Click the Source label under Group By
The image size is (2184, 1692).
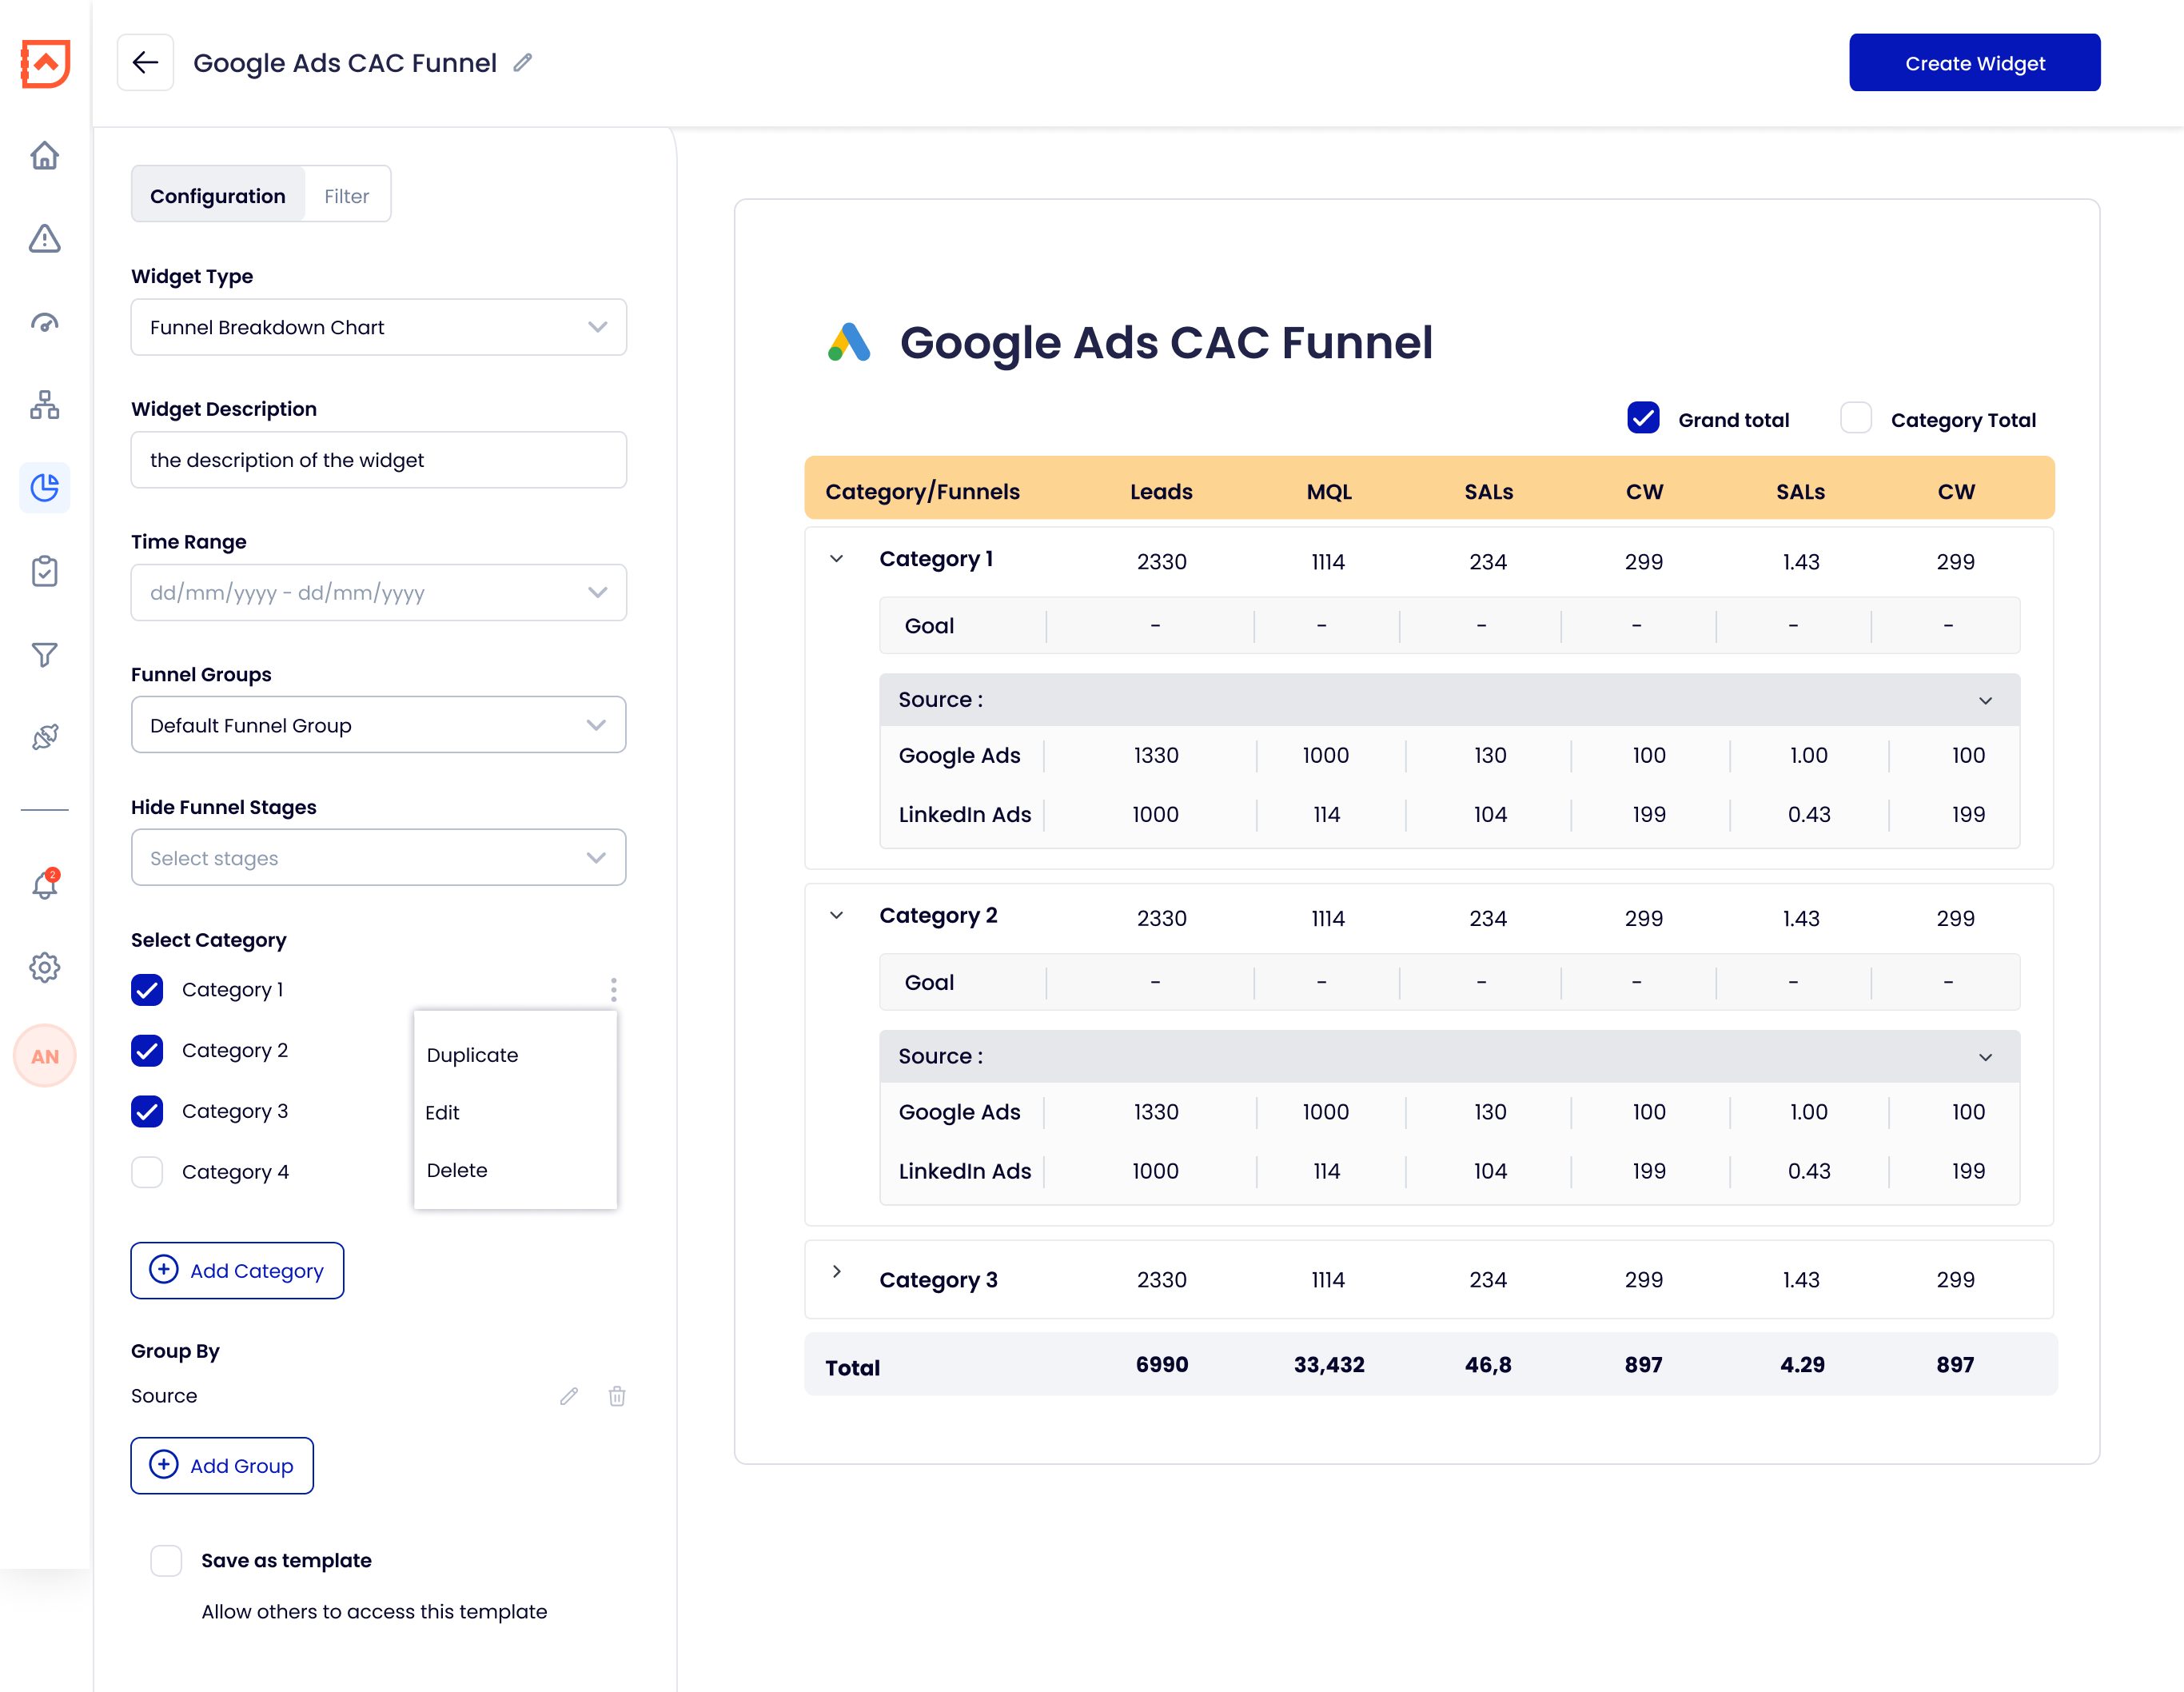click(x=164, y=1396)
